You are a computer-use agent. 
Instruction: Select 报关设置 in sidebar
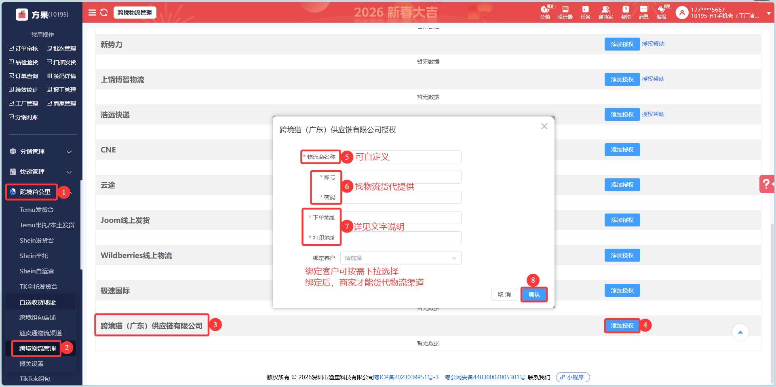click(32, 364)
